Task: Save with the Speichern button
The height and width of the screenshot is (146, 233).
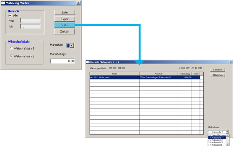Action: [x=218, y=70]
